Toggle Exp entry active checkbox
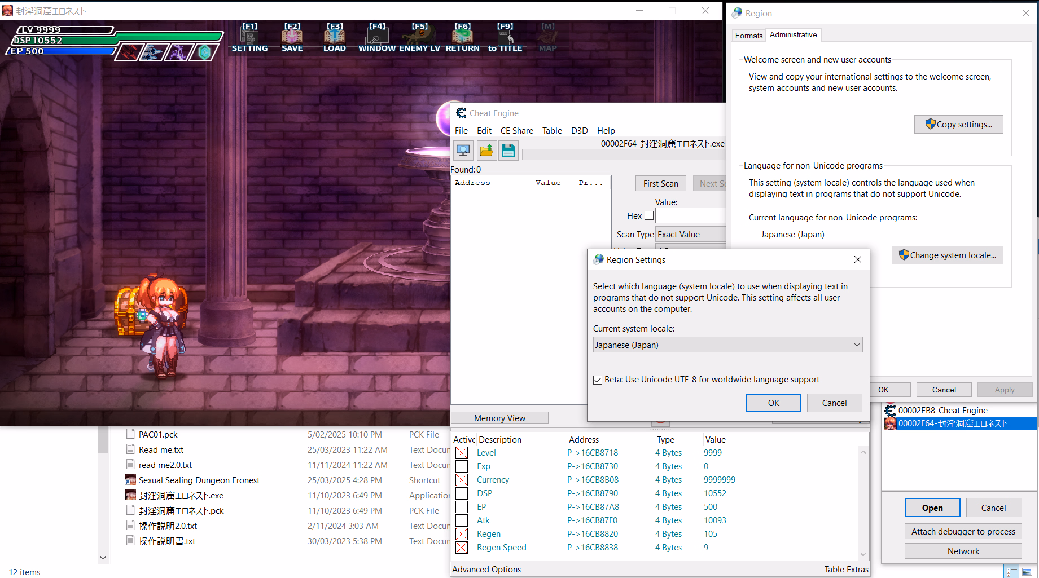The width and height of the screenshot is (1039, 578). click(462, 466)
